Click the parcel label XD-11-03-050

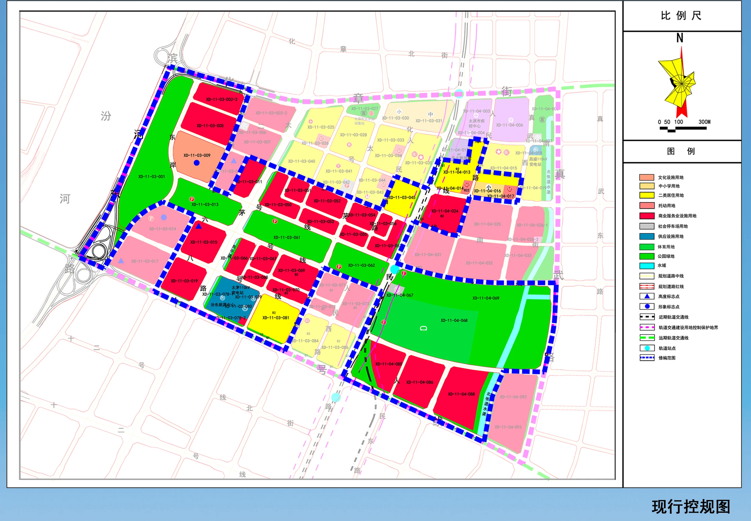[x=278, y=205]
